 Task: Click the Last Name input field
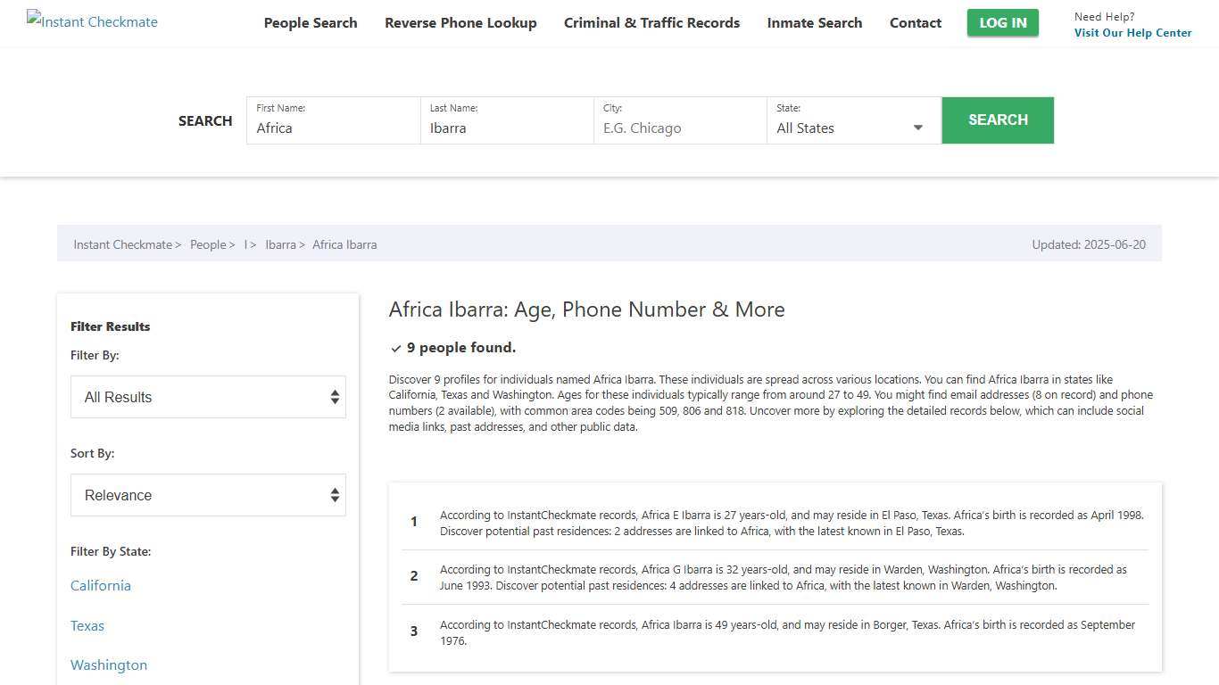point(506,128)
